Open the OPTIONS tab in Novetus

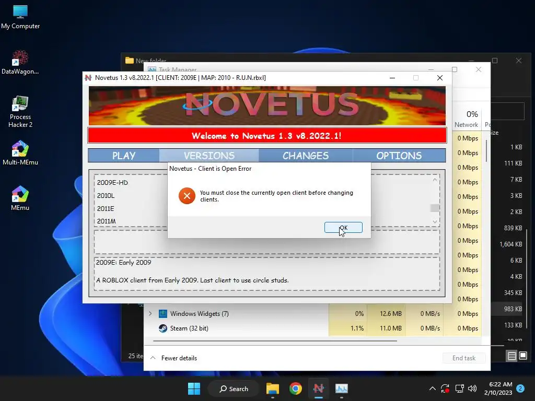399,156
